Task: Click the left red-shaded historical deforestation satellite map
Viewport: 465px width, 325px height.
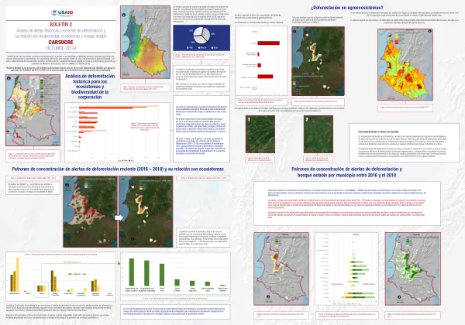Action: 91,211
